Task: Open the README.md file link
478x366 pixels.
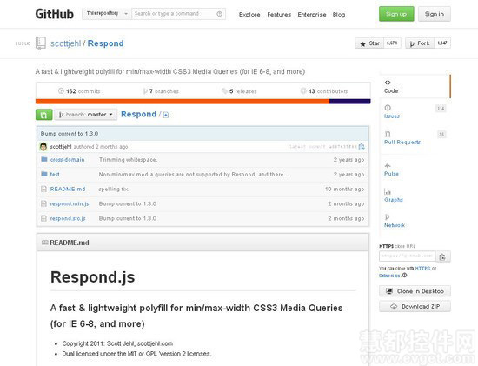Action: point(68,190)
